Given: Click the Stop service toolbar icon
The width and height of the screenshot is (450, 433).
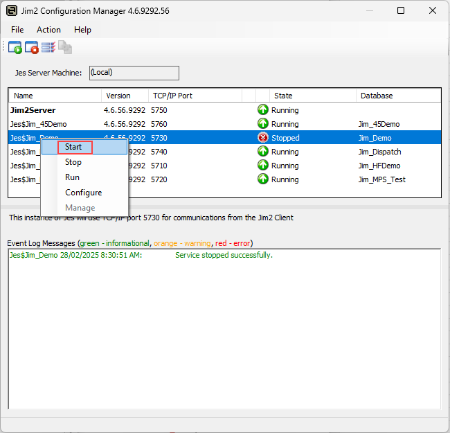Looking at the screenshot, I should tap(32, 48).
